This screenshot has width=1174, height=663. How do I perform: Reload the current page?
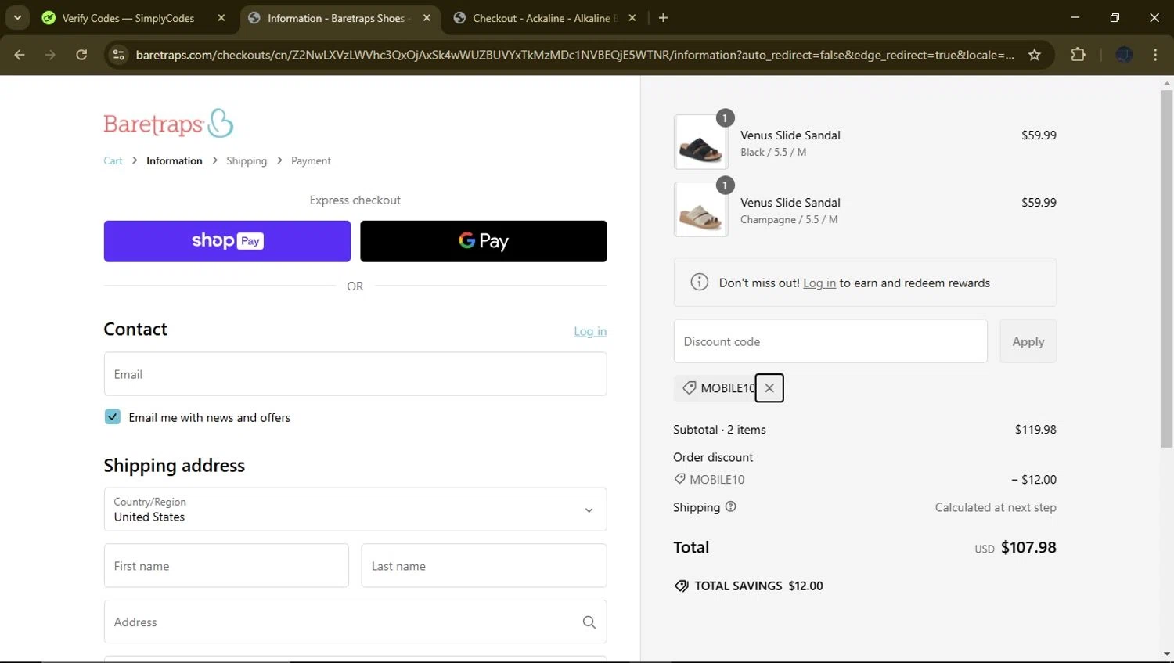(x=81, y=55)
